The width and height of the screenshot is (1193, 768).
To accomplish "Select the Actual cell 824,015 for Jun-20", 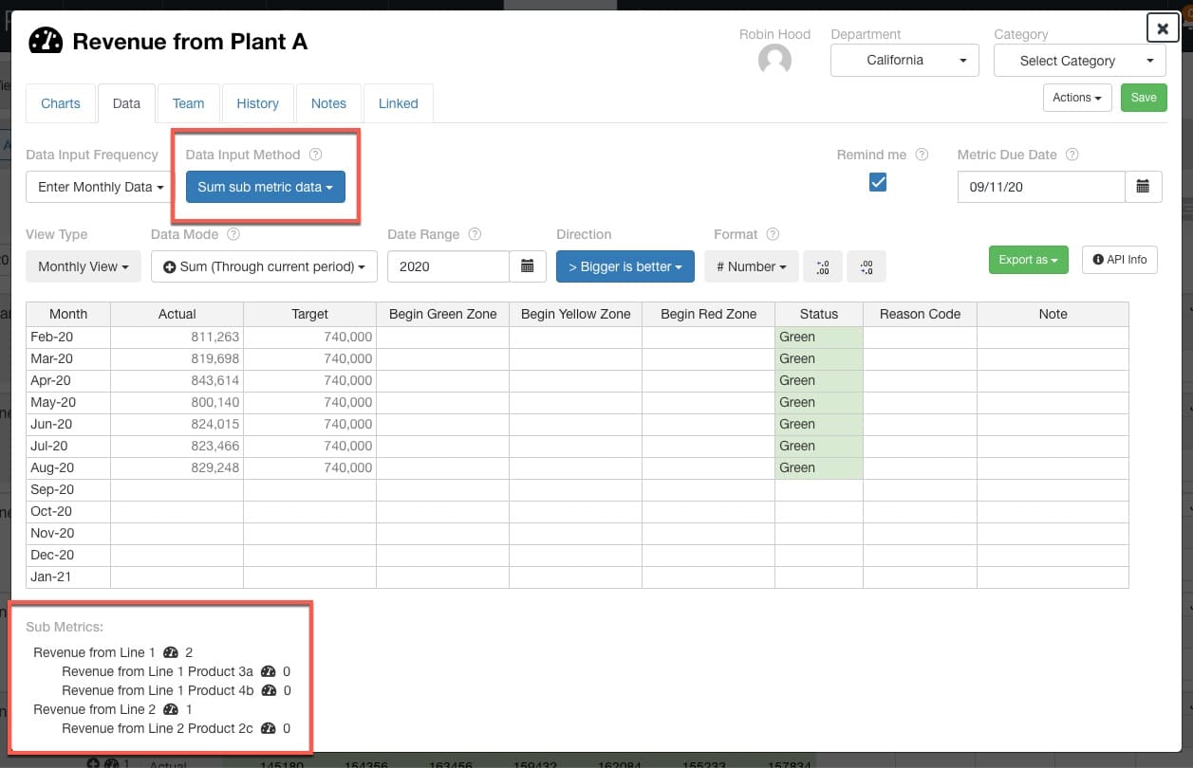I will click(x=177, y=424).
